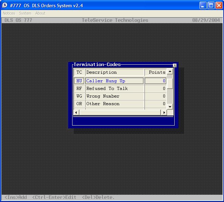Select the Points column header
The image size is (224, 202).
coord(156,72)
